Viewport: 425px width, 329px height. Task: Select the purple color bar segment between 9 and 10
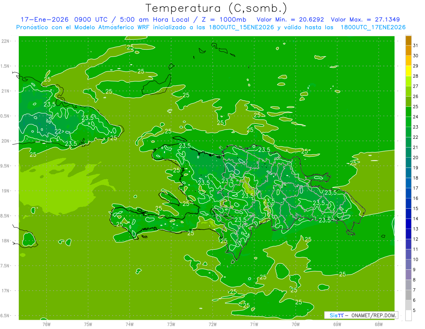pyautogui.click(x=408, y=264)
